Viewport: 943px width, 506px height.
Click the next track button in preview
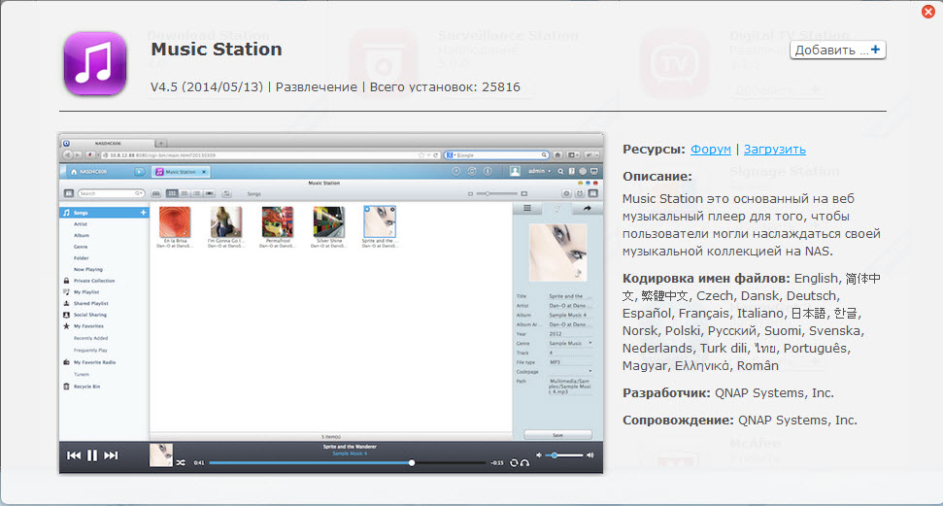click(x=112, y=455)
